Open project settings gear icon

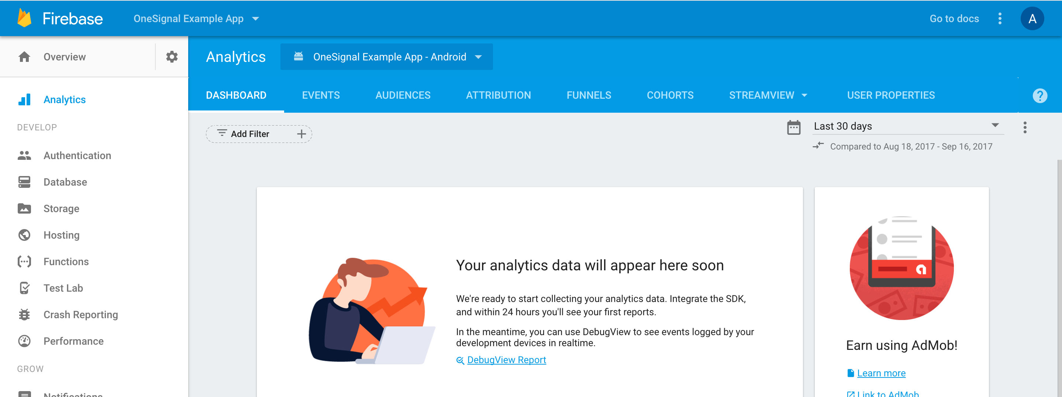point(172,56)
